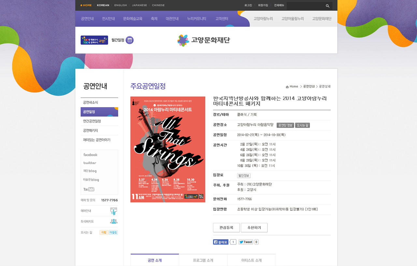This screenshot has height=266, width=417.
Task: Switch language to JAPANESE
Action: [x=139, y=5]
